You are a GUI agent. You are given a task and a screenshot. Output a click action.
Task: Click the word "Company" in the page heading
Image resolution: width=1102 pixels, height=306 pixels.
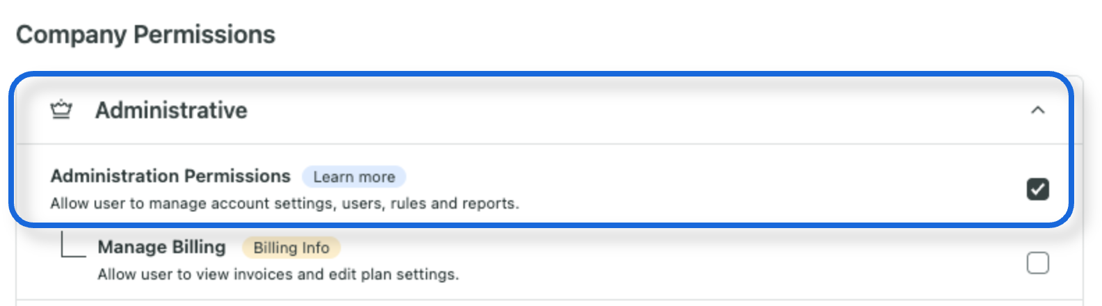71,34
